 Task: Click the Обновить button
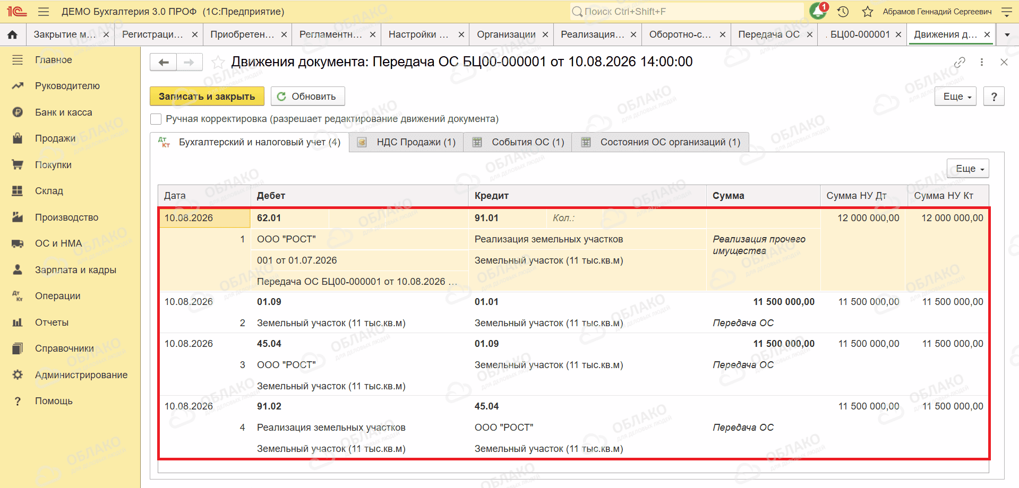[x=307, y=97]
